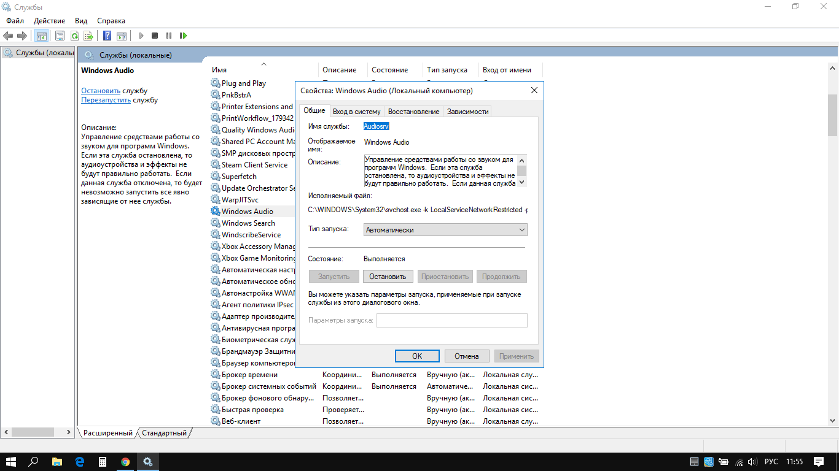839x471 pixels.
Task: Open the Properties toolbar icon
Action: click(60, 36)
